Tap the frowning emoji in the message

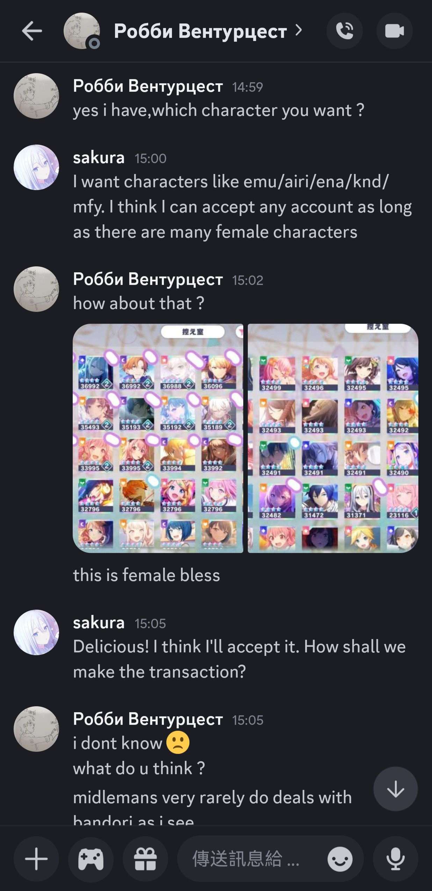click(178, 742)
